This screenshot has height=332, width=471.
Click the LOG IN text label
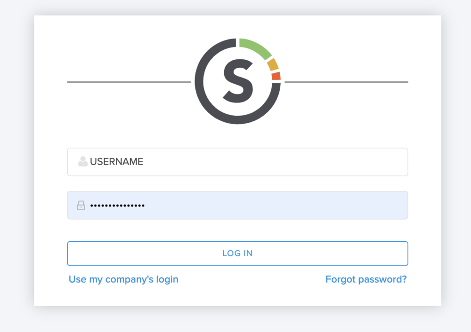(237, 253)
